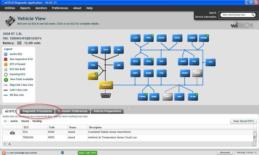Open the CCN ECU node

(x=135, y=38)
